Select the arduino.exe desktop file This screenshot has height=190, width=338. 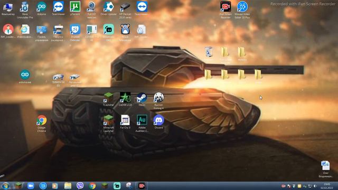25,77
